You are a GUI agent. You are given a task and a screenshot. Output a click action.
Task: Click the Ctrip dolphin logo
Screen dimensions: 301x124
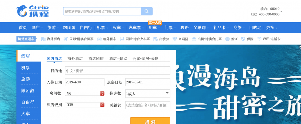pos(32,11)
